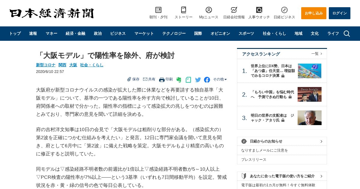
Task: Expand 日経からのお知らせ chevron arrow
Action: [321, 141]
